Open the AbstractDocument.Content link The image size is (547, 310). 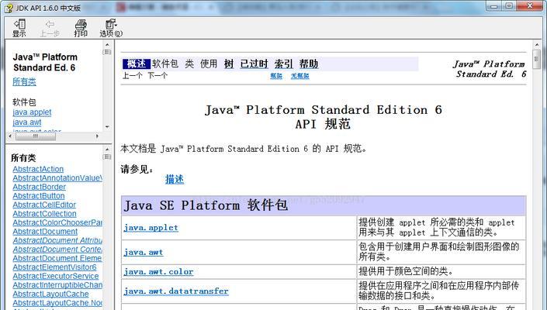(57, 250)
